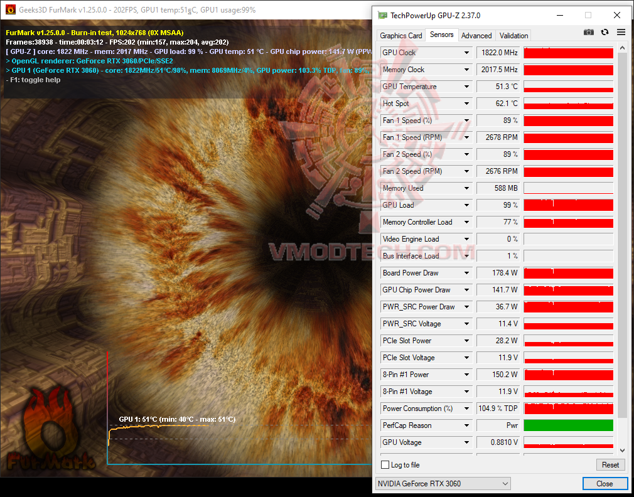This screenshot has height=497, width=634.
Task: Expand the Memory Used sensor dropdown
Action: point(466,188)
